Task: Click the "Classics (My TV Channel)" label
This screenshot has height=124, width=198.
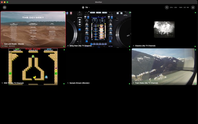Action: 145,46
